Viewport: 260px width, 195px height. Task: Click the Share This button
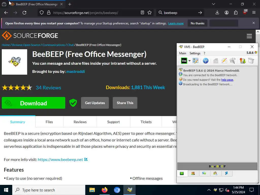pyautogui.click(x=125, y=103)
